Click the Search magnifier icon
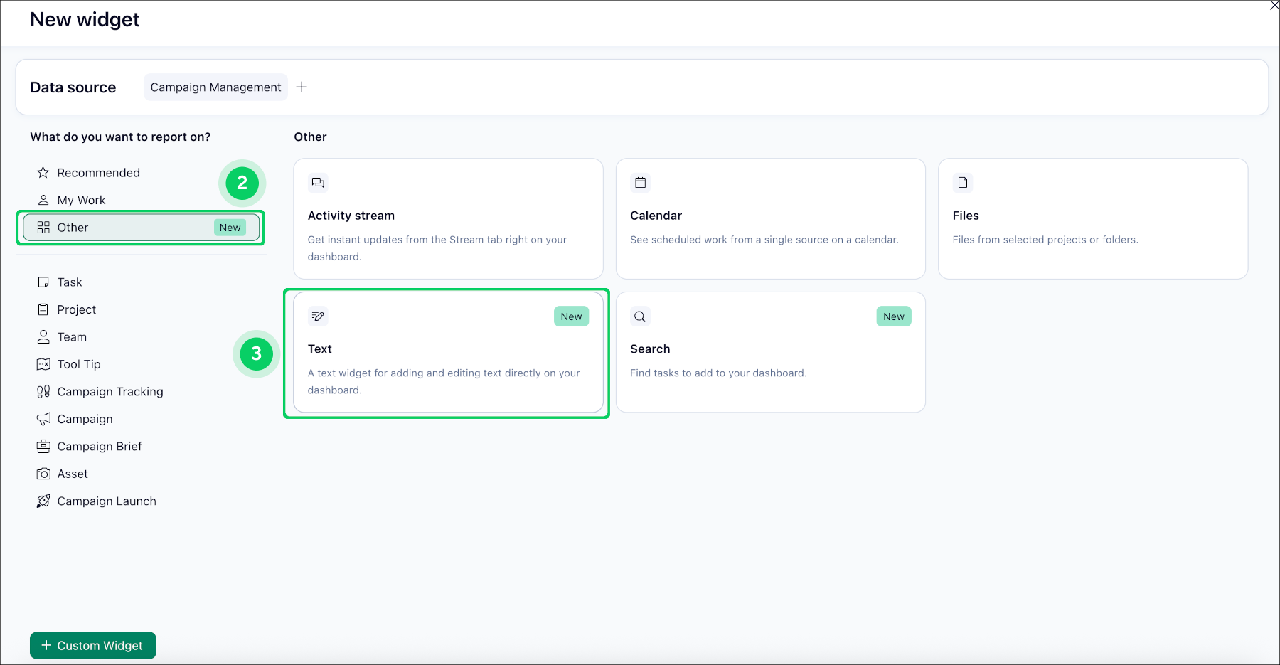The width and height of the screenshot is (1280, 665). pos(640,316)
